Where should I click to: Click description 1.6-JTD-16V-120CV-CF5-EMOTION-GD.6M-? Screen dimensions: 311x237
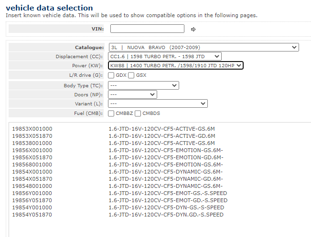pyautogui.click(x=166, y=157)
